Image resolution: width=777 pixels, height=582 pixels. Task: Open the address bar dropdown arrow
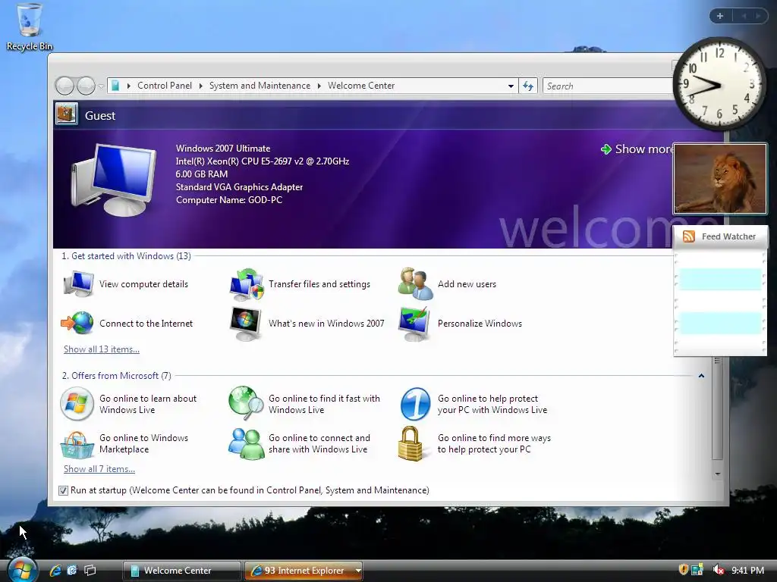[511, 86]
